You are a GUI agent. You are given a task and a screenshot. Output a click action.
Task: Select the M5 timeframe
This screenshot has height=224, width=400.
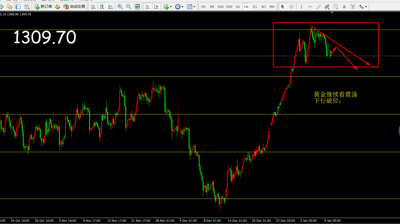point(212,7)
